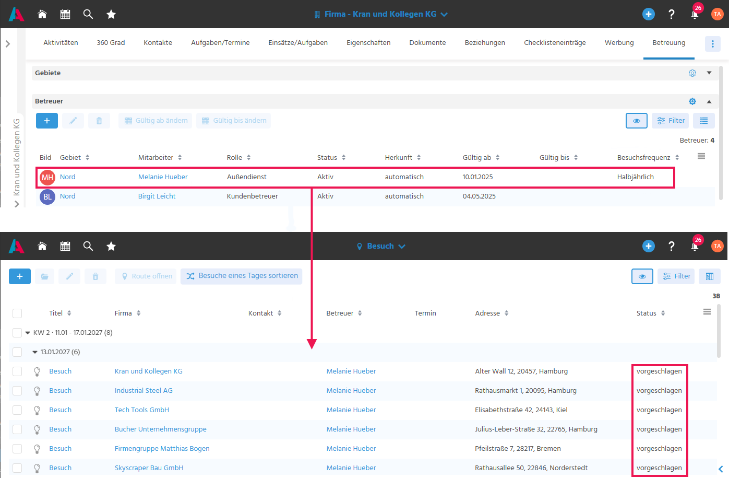This screenshot has width=729, height=478.
Task: Click the search magnifier in the upper header
Action: pyautogui.click(x=88, y=14)
